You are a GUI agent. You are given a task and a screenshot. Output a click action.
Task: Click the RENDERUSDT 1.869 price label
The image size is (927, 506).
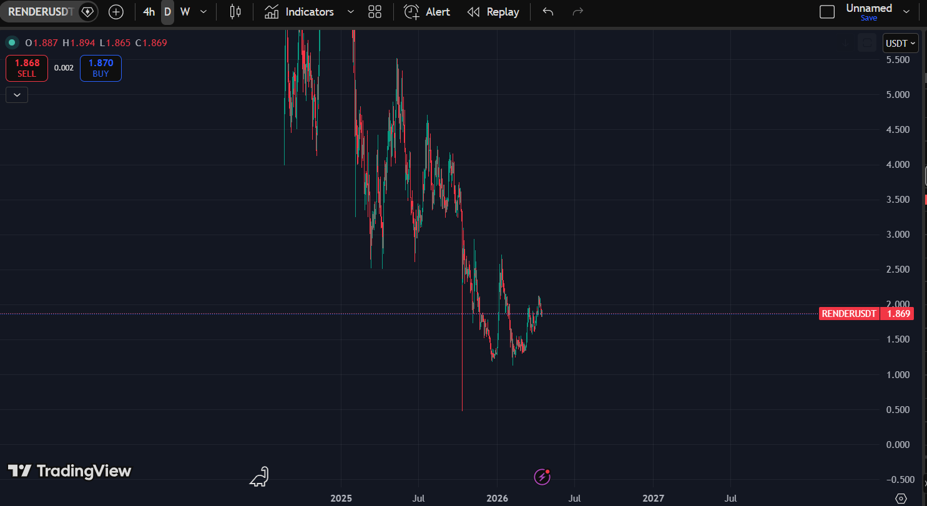coord(866,314)
